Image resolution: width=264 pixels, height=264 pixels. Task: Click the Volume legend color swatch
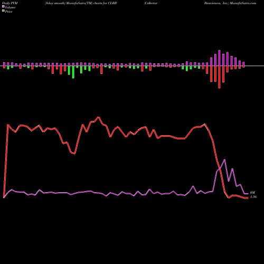(x=3, y=7)
